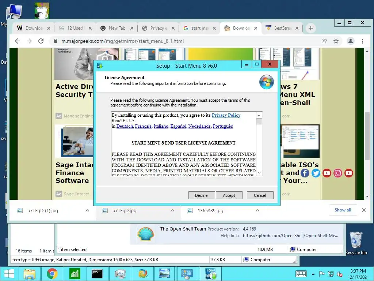
Task: Open the MajorGeeks Instagram icon
Action: (x=338, y=173)
